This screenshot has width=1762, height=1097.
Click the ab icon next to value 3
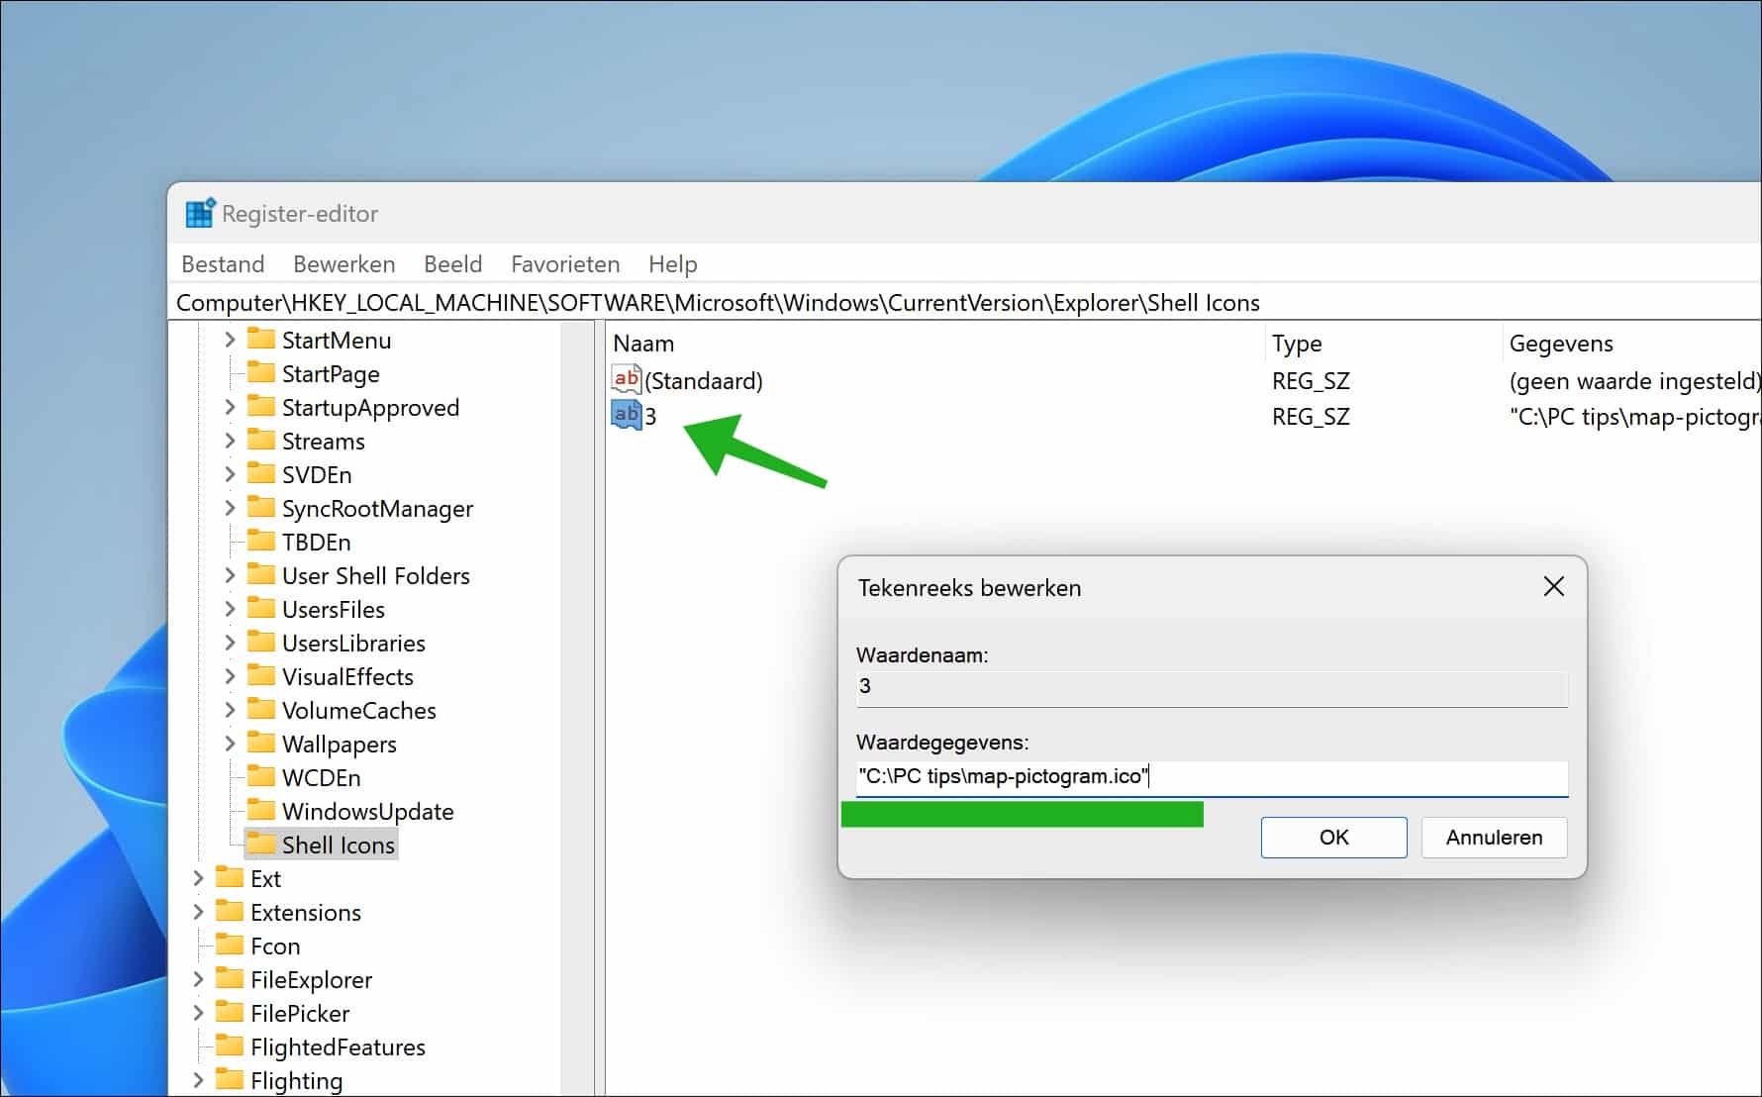click(624, 416)
